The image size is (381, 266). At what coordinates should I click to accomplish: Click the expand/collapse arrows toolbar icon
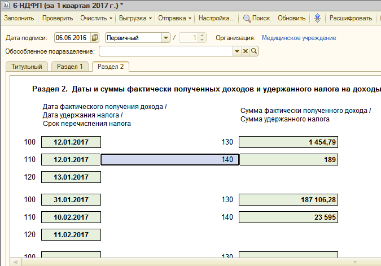point(317,18)
